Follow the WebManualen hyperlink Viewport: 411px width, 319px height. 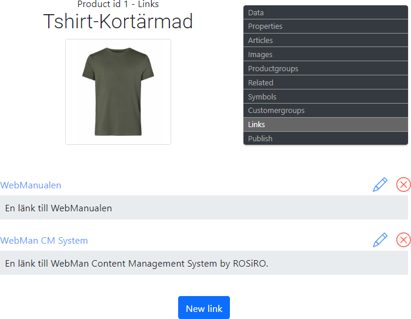[31, 185]
